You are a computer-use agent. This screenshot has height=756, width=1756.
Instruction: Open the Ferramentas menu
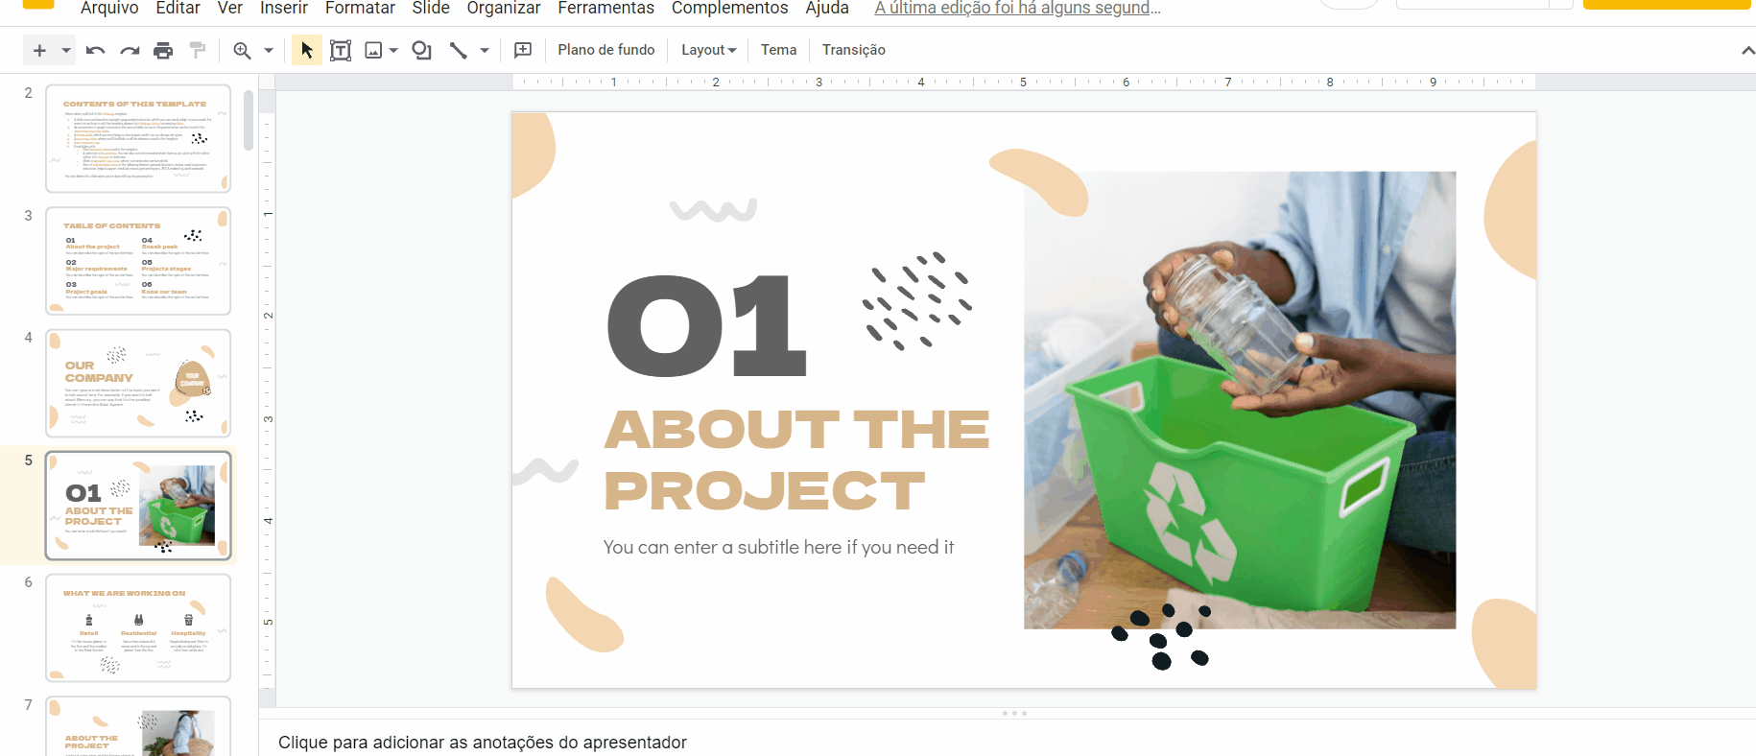pos(605,9)
